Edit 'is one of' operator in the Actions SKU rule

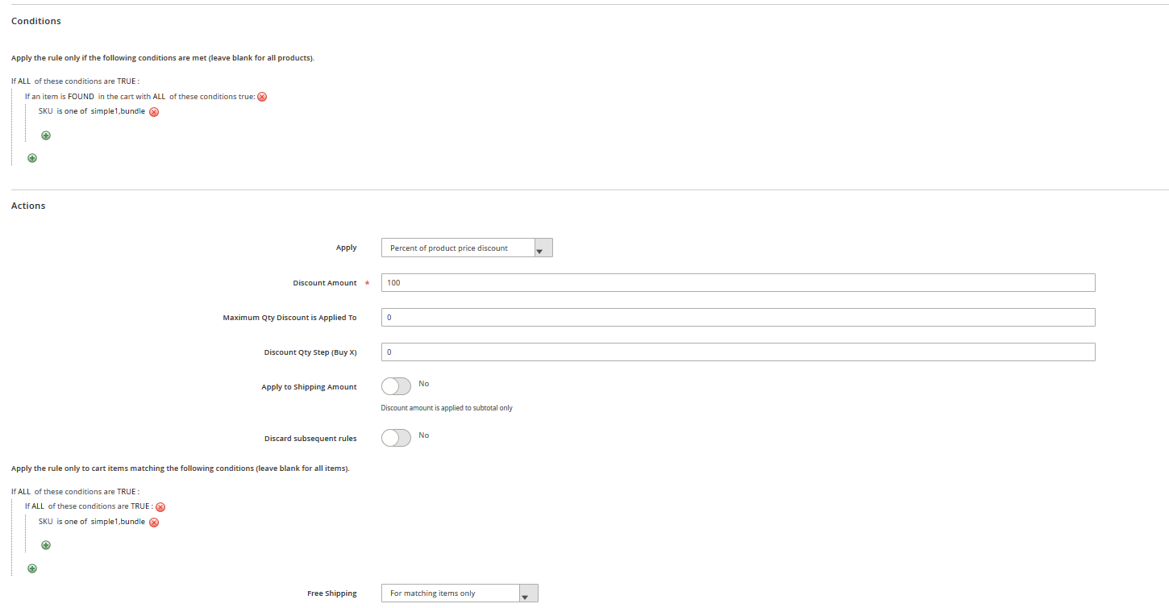click(72, 522)
